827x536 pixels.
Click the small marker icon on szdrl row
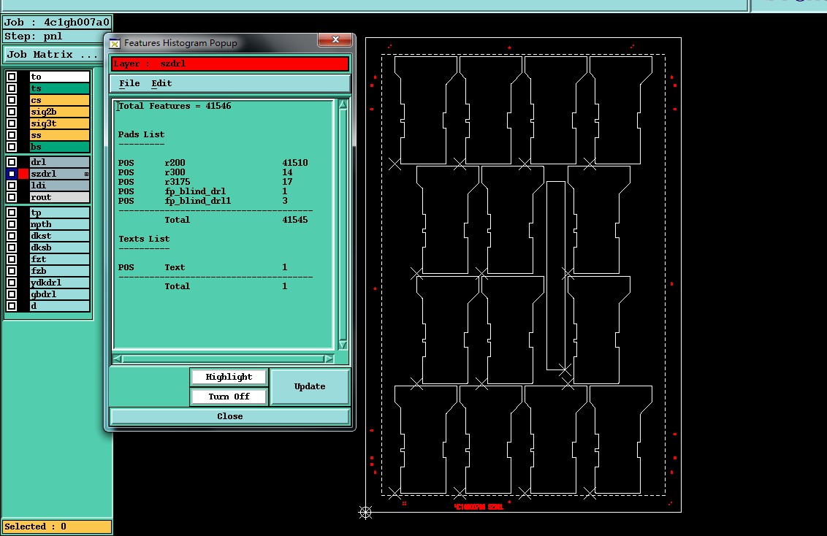[x=86, y=175]
